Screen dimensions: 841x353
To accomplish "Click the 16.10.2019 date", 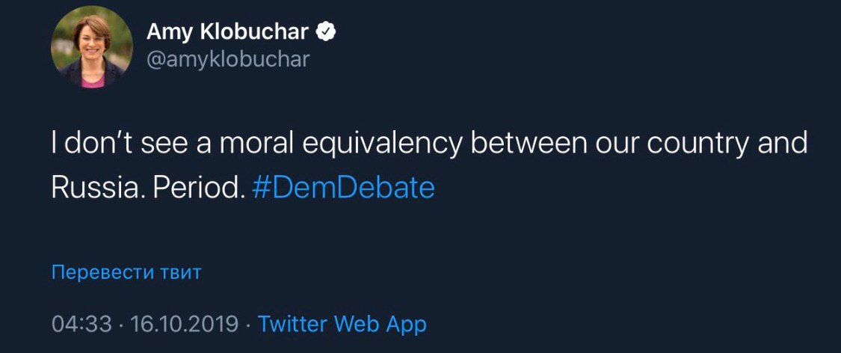I will coord(185,325).
